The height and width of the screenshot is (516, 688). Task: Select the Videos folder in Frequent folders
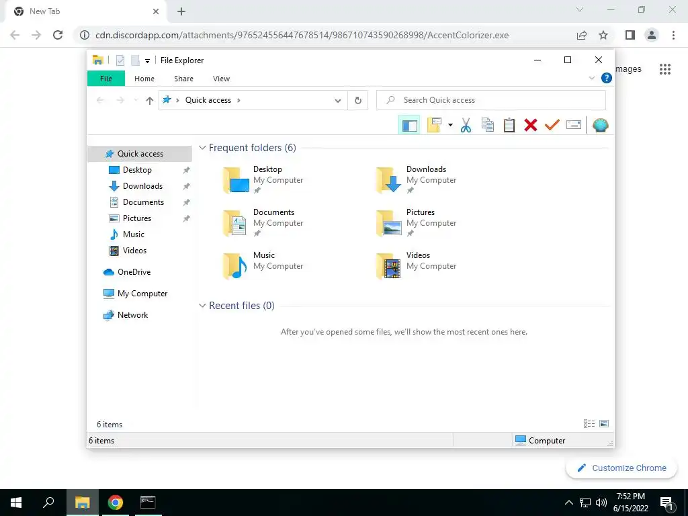[x=417, y=266]
